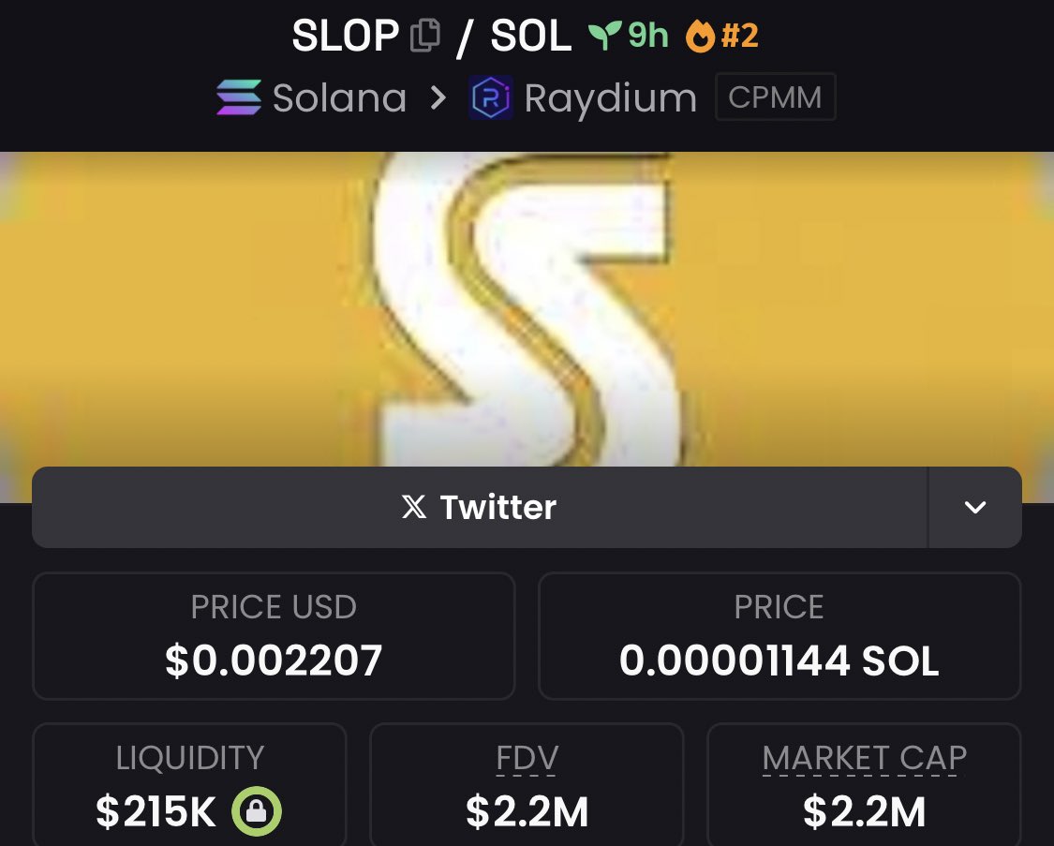Click the SOL price box
This screenshot has width=1054, height=846.
coord(779,636)
